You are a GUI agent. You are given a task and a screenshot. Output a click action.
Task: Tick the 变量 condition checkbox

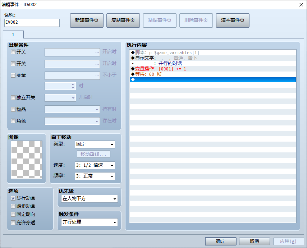click(13, 75)
